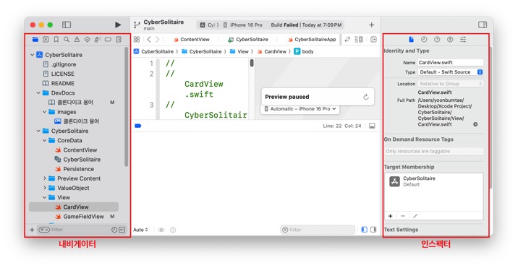The height and width of the screenshot is (268, 518).
Task: Collapse the CoreData folder
Action: point(44,140)
